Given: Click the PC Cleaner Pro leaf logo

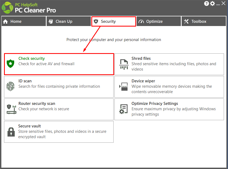Looking at the screenshot, I should click(x=8, y=8).
